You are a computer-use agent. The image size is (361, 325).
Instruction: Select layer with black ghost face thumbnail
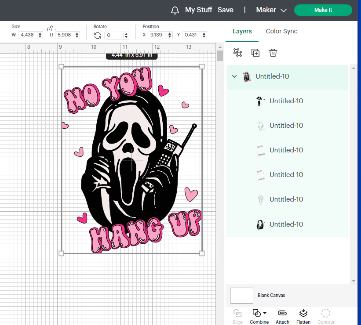[288, 101]
